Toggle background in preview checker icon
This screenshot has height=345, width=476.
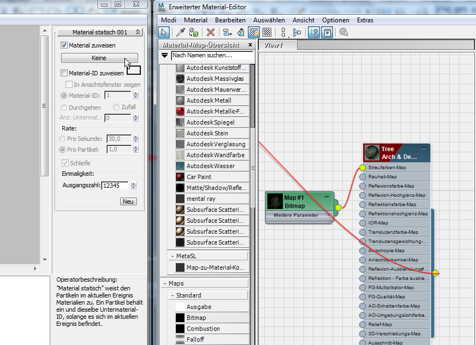(x=267, y=32)
